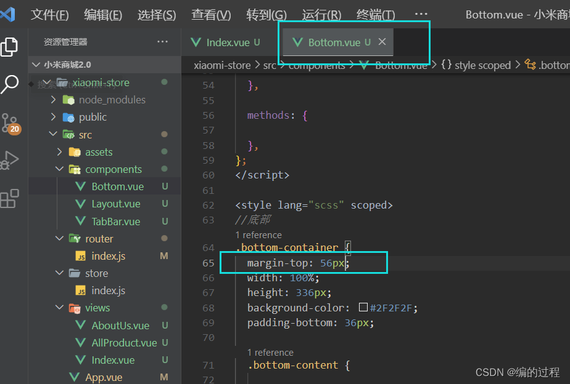The width and height of the screenshot is (570, 384).
Task: Open the 终端(T) menu
Action: (376, 15)
